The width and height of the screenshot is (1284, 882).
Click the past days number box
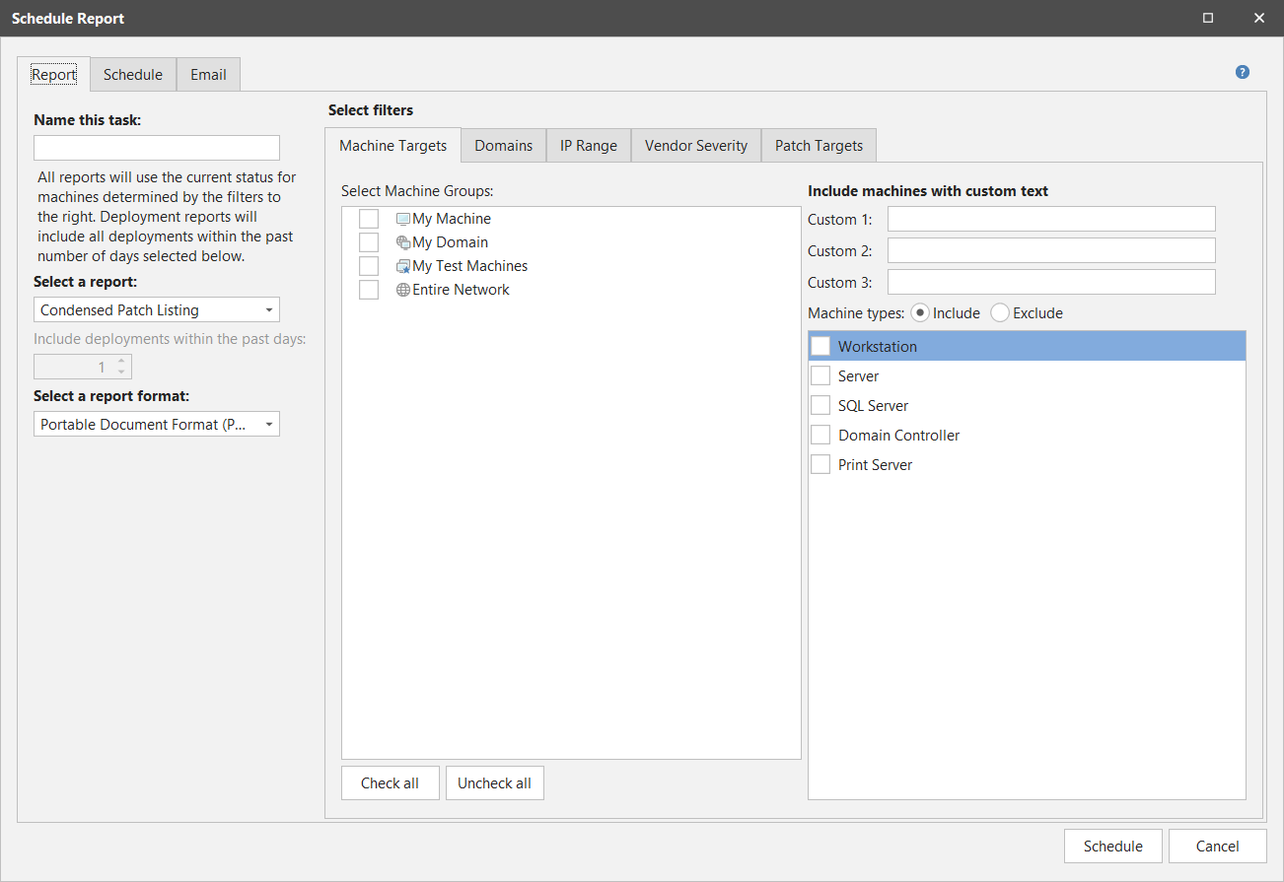point(83,367)
